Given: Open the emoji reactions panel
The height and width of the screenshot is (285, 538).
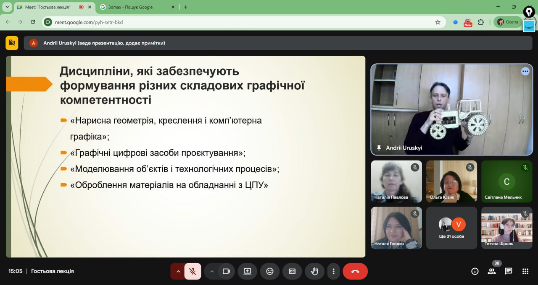Looking at the screenshot, I should tap(270, 271).
